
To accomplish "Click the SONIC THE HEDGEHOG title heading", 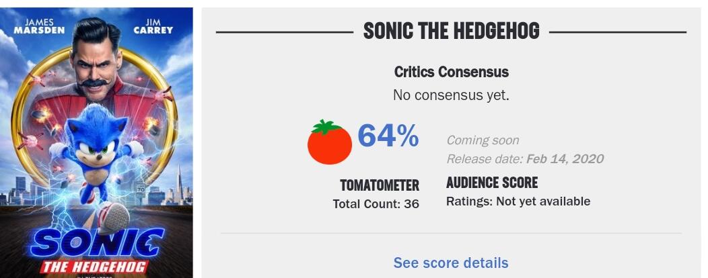I will point(451,31).
